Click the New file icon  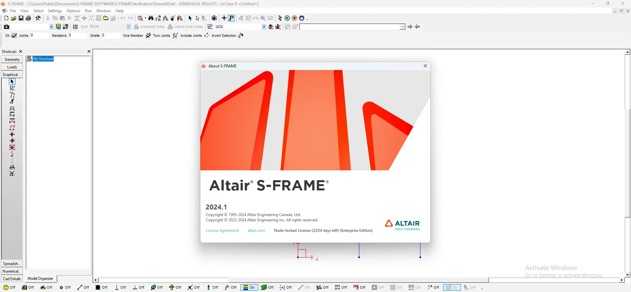click(x=6, y=18)
